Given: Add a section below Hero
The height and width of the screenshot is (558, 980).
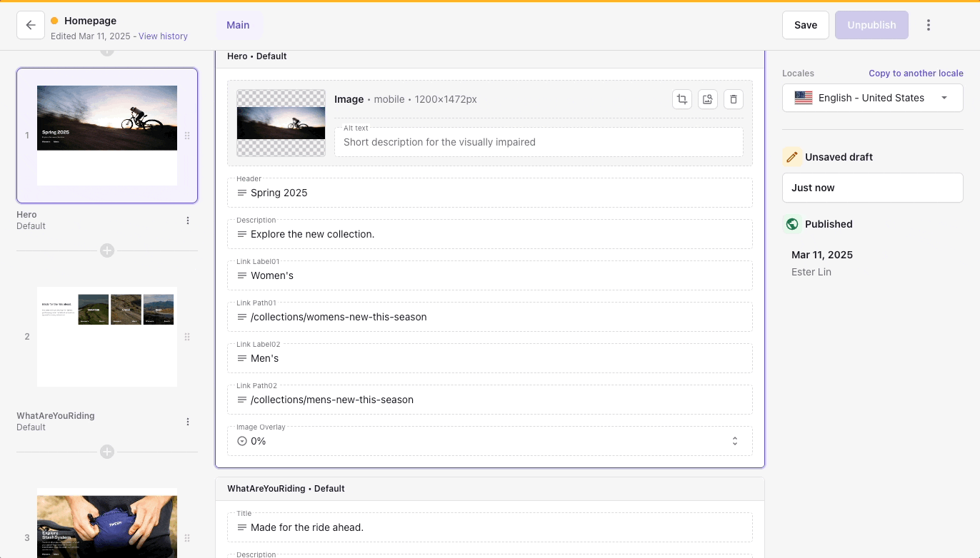Looking at the screenshot, I should [x=107, y=250].
